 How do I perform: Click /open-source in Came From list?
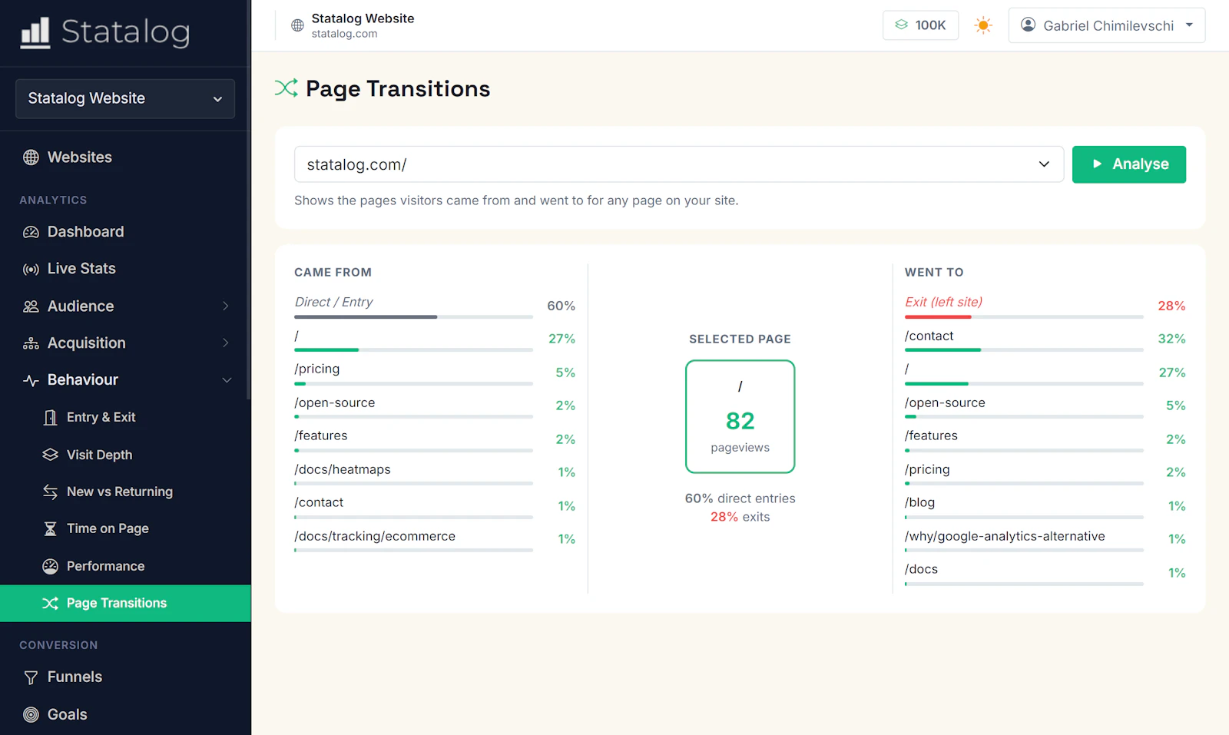[x=335, y=403]
